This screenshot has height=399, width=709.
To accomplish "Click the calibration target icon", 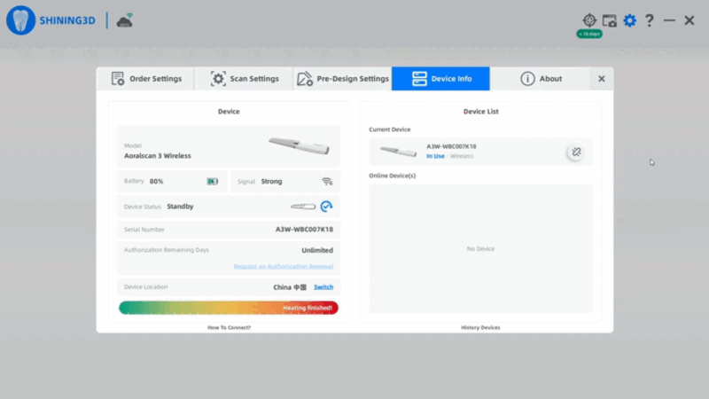I will coord(589,20).
